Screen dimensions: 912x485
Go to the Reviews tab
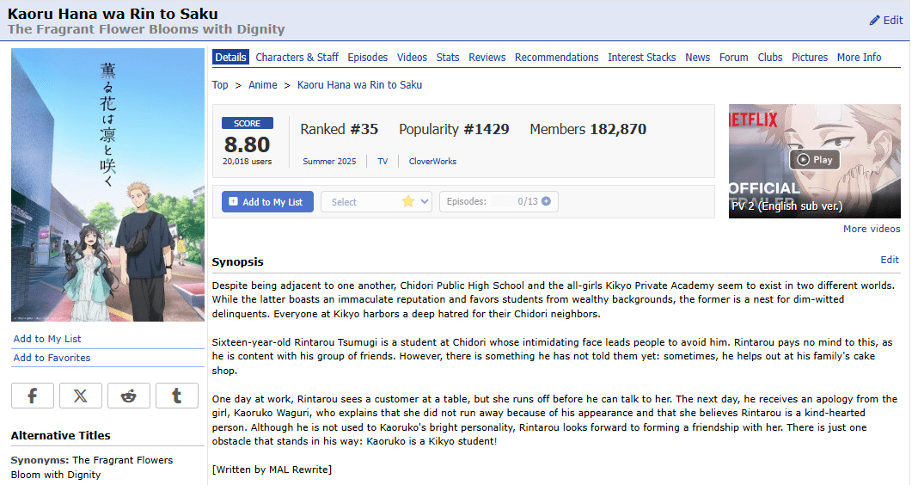pyautogui.click(x=487, y=57)
